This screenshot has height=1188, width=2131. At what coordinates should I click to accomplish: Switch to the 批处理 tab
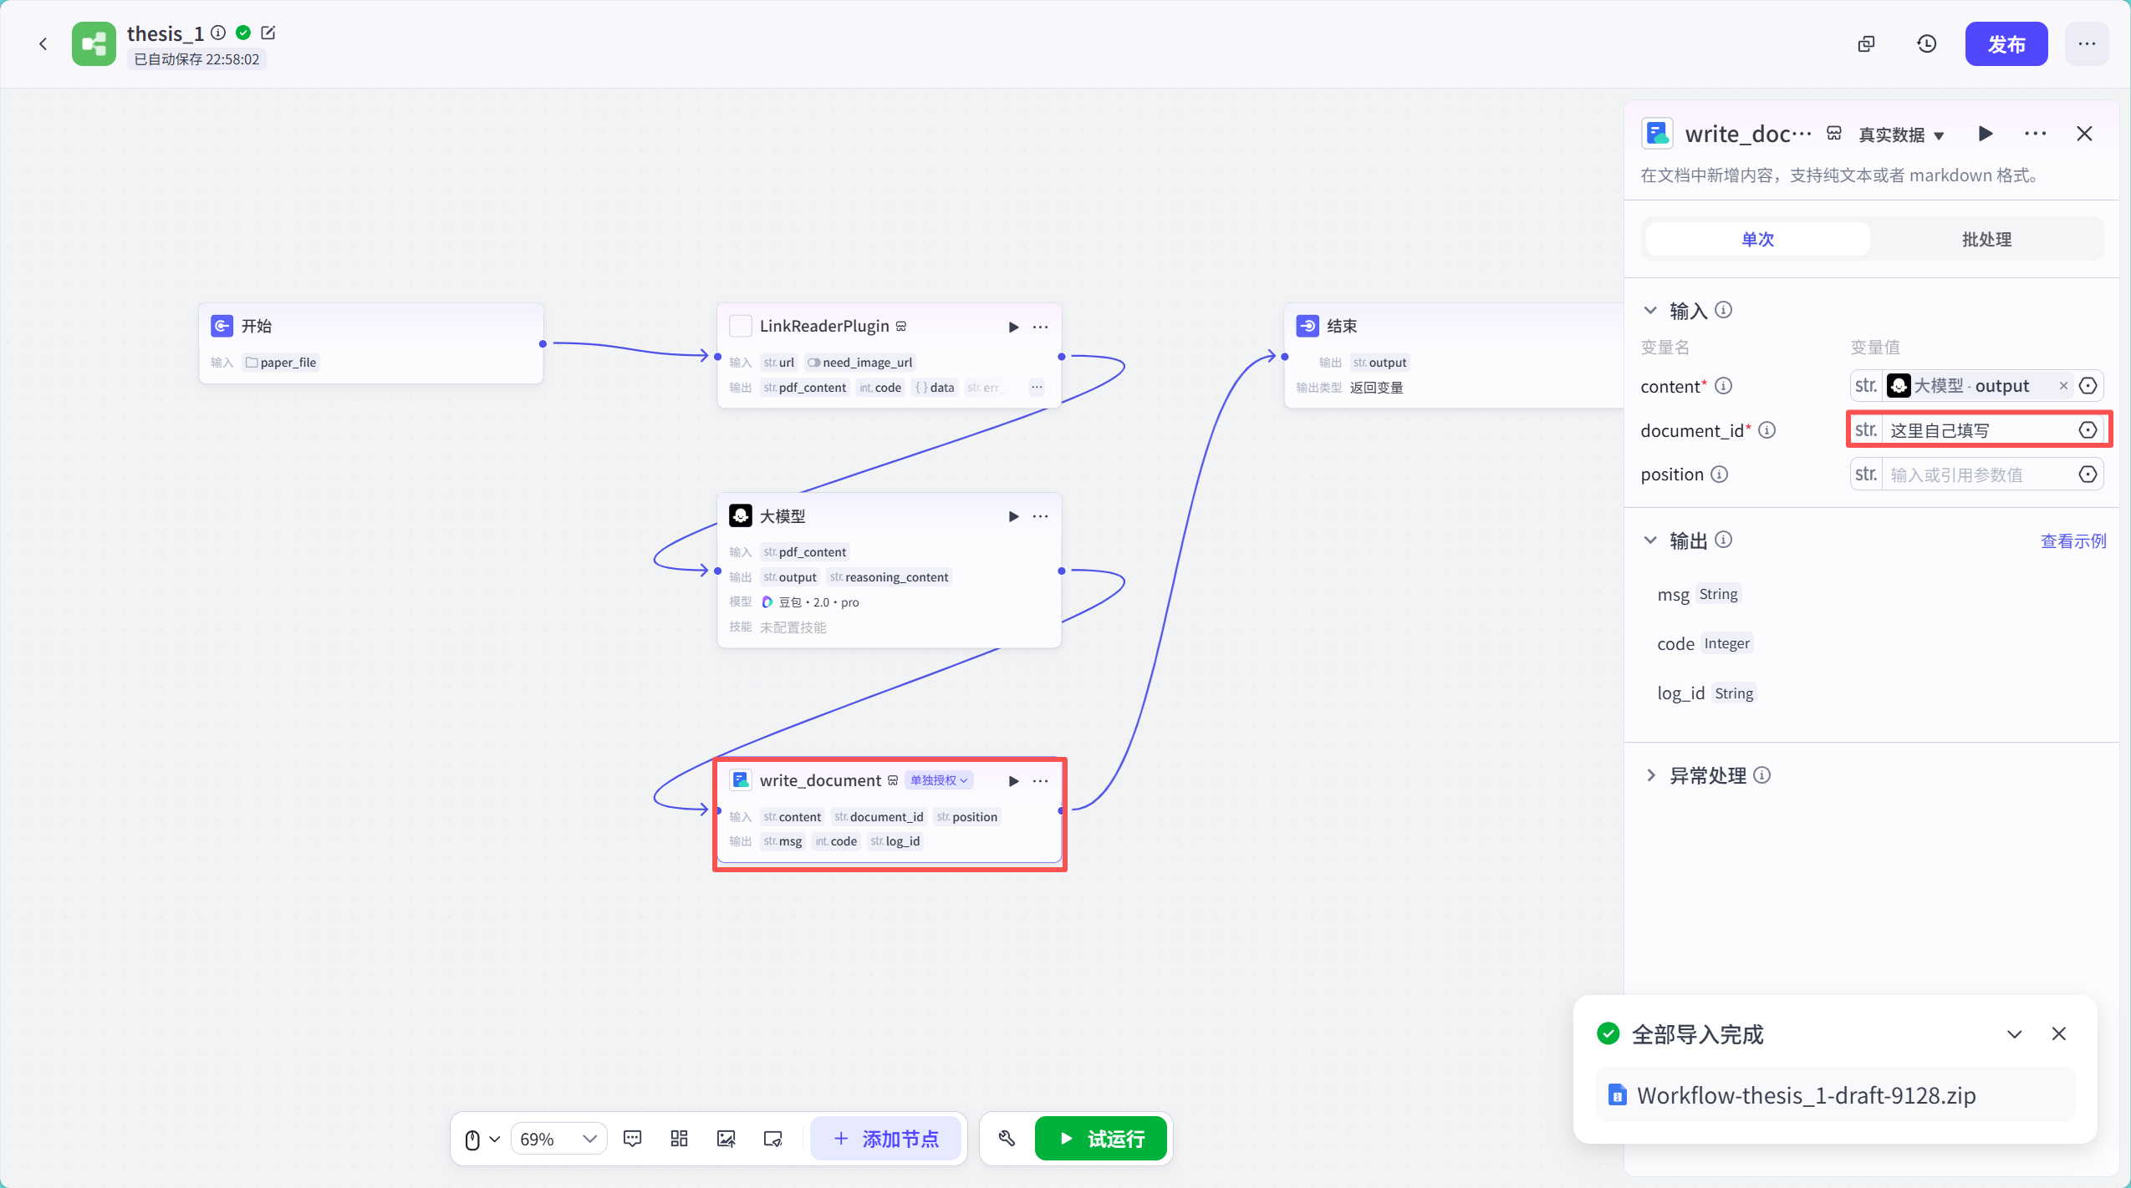point(1986,239)
